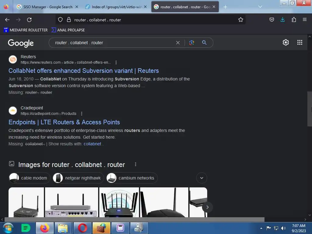Open multi-antenna router image thumbnail
This screenshot has height=234, width=312.
[x=119, y=202]
